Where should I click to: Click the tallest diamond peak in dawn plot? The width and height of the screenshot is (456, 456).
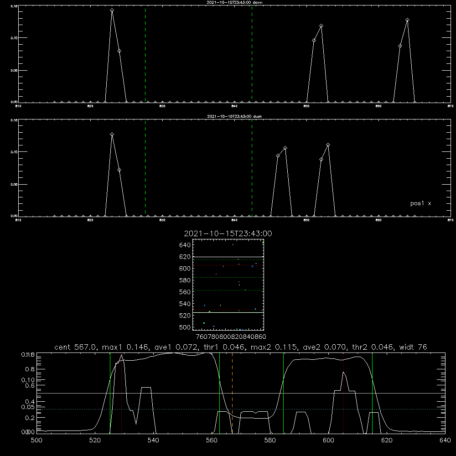coord(112,10)
